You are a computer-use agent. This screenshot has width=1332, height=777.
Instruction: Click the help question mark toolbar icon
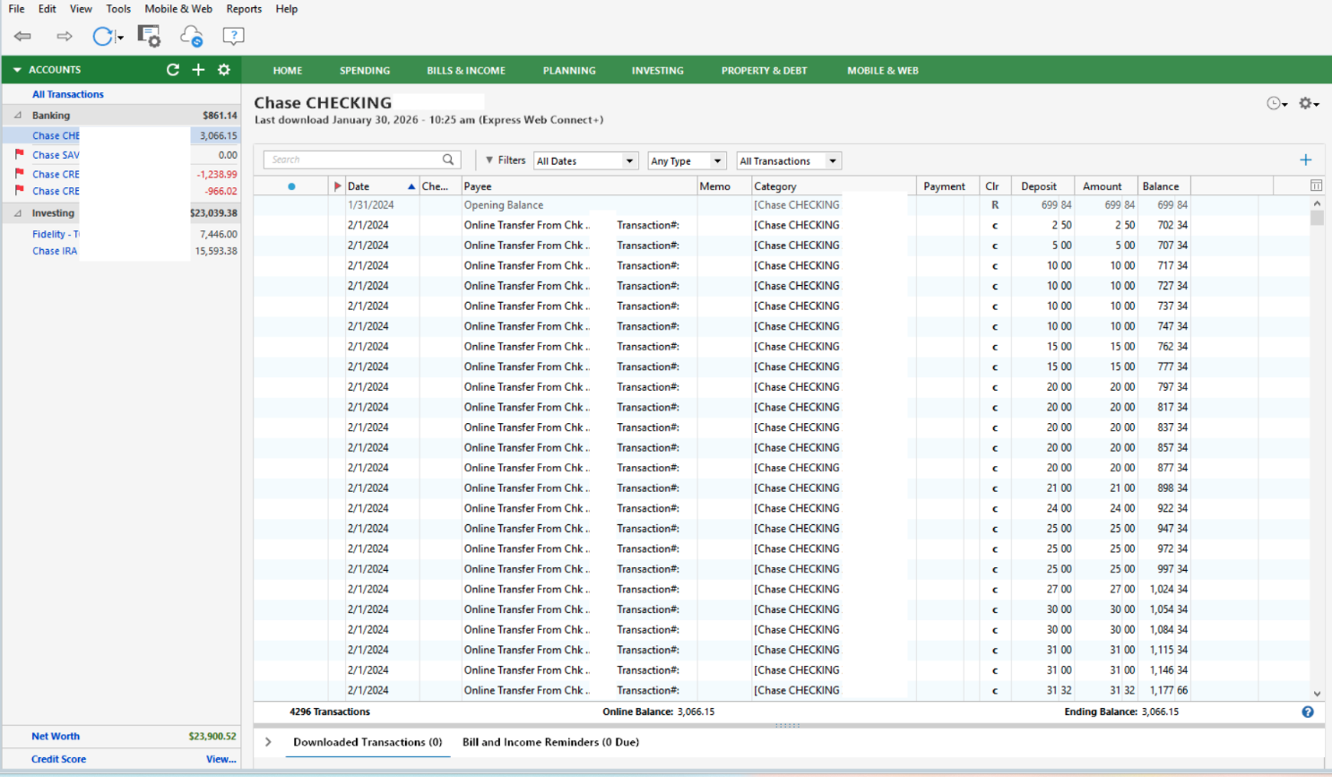(233, 36)
